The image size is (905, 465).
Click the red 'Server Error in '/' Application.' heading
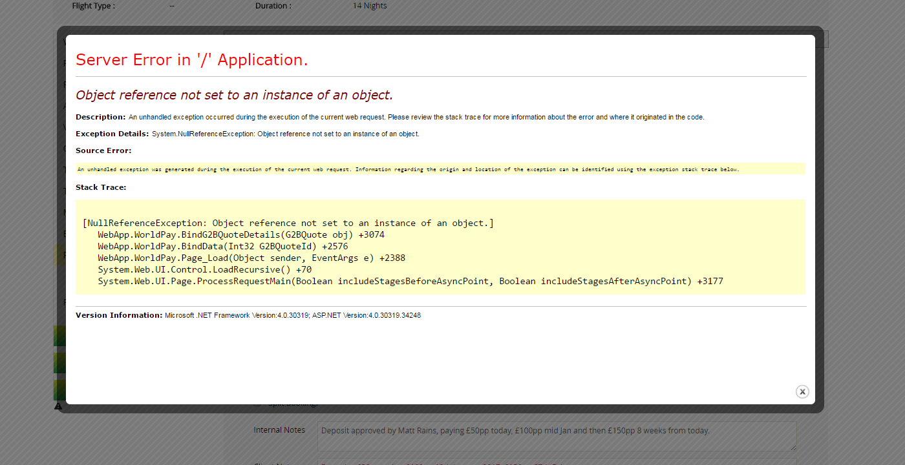pos(192,59)
